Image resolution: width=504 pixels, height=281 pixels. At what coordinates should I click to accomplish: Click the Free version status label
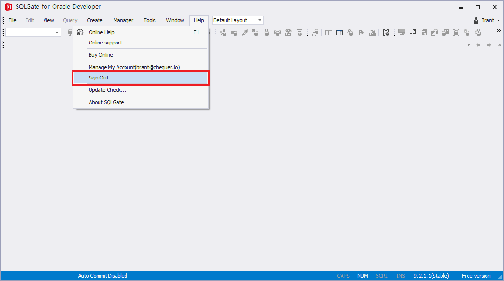coord(476,276)
